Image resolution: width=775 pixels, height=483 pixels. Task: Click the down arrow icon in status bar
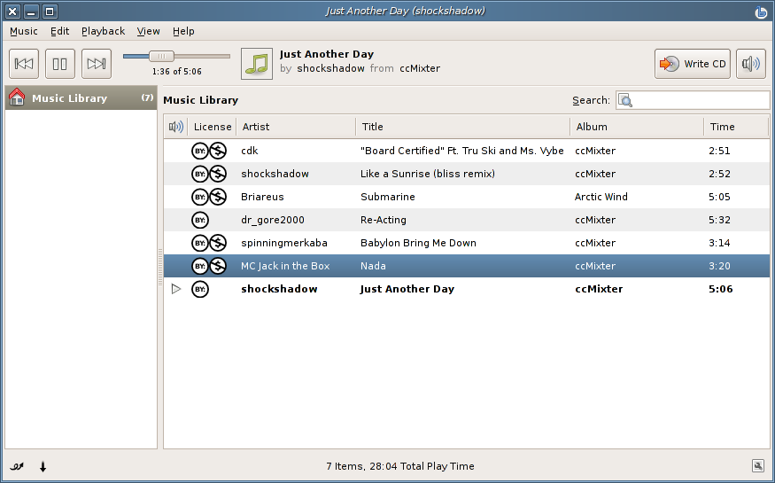[43, 466]
